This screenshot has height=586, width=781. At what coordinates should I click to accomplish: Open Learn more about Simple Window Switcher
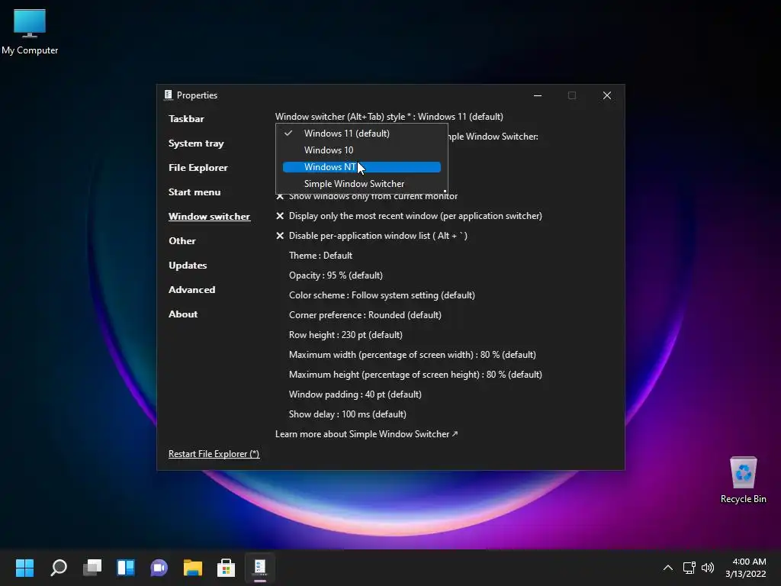click(367, 434)
